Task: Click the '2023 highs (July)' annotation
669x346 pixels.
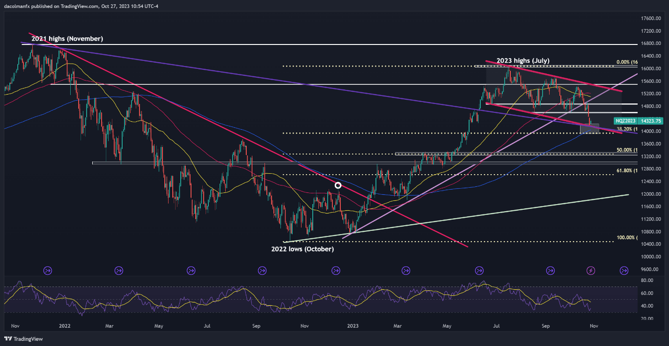Action: click(x=523, y=60)
